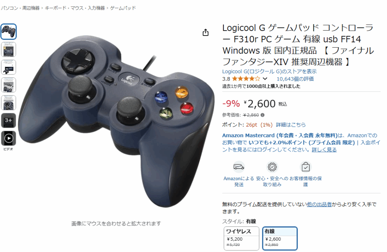Image resolution: width=387 pixels, height=252 pixels.
Task: Click the share icon above product image
Action: click(206, 32)
